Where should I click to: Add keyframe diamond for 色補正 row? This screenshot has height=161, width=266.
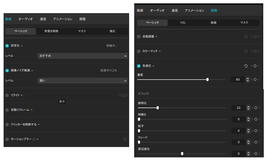pyautogui.click(x=255, y=66)
